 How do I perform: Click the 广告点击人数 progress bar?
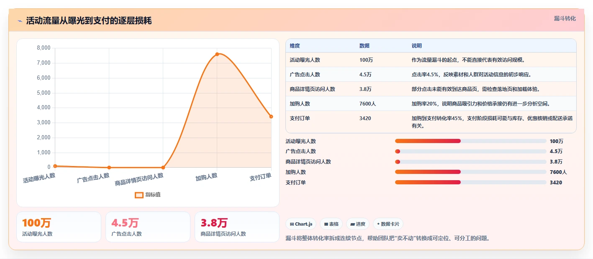tap(470, 151)
